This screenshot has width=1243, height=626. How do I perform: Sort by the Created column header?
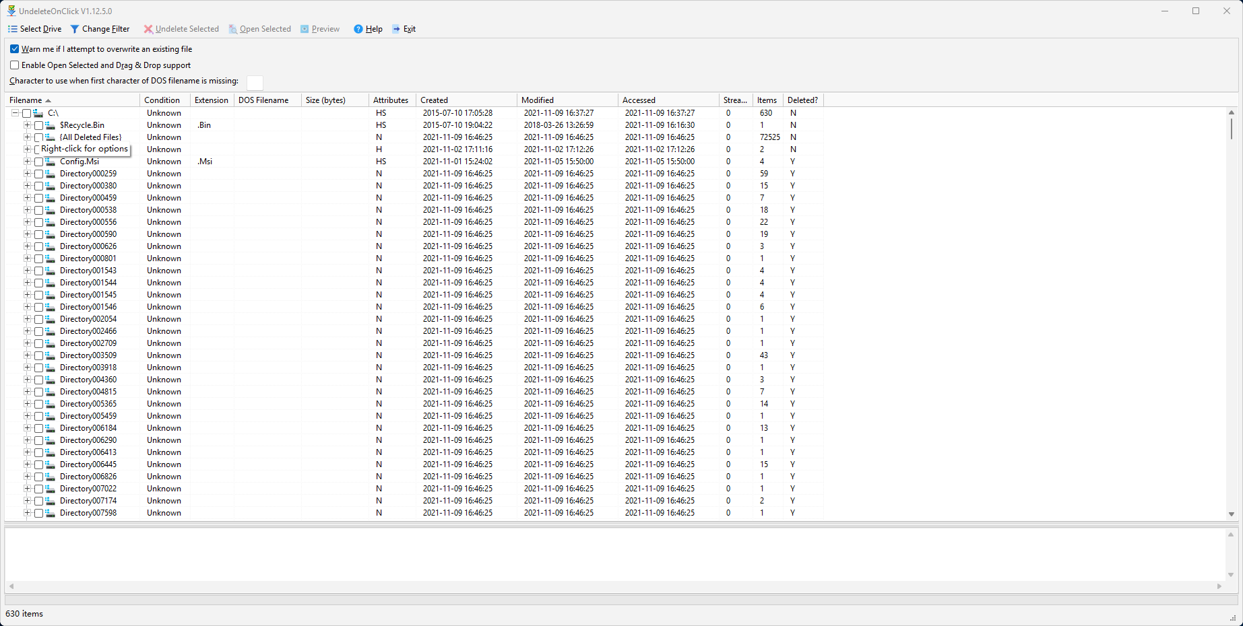pos(466,100)
